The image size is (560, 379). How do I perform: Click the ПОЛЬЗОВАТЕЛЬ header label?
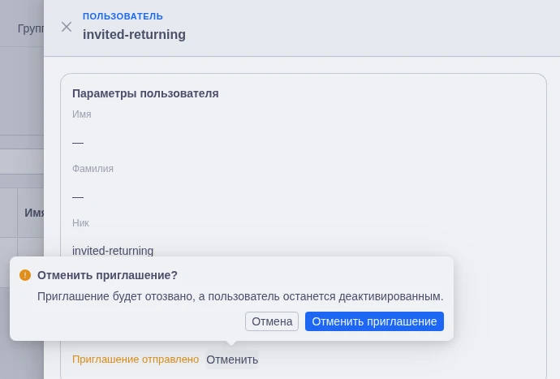(x=123, y=16)
